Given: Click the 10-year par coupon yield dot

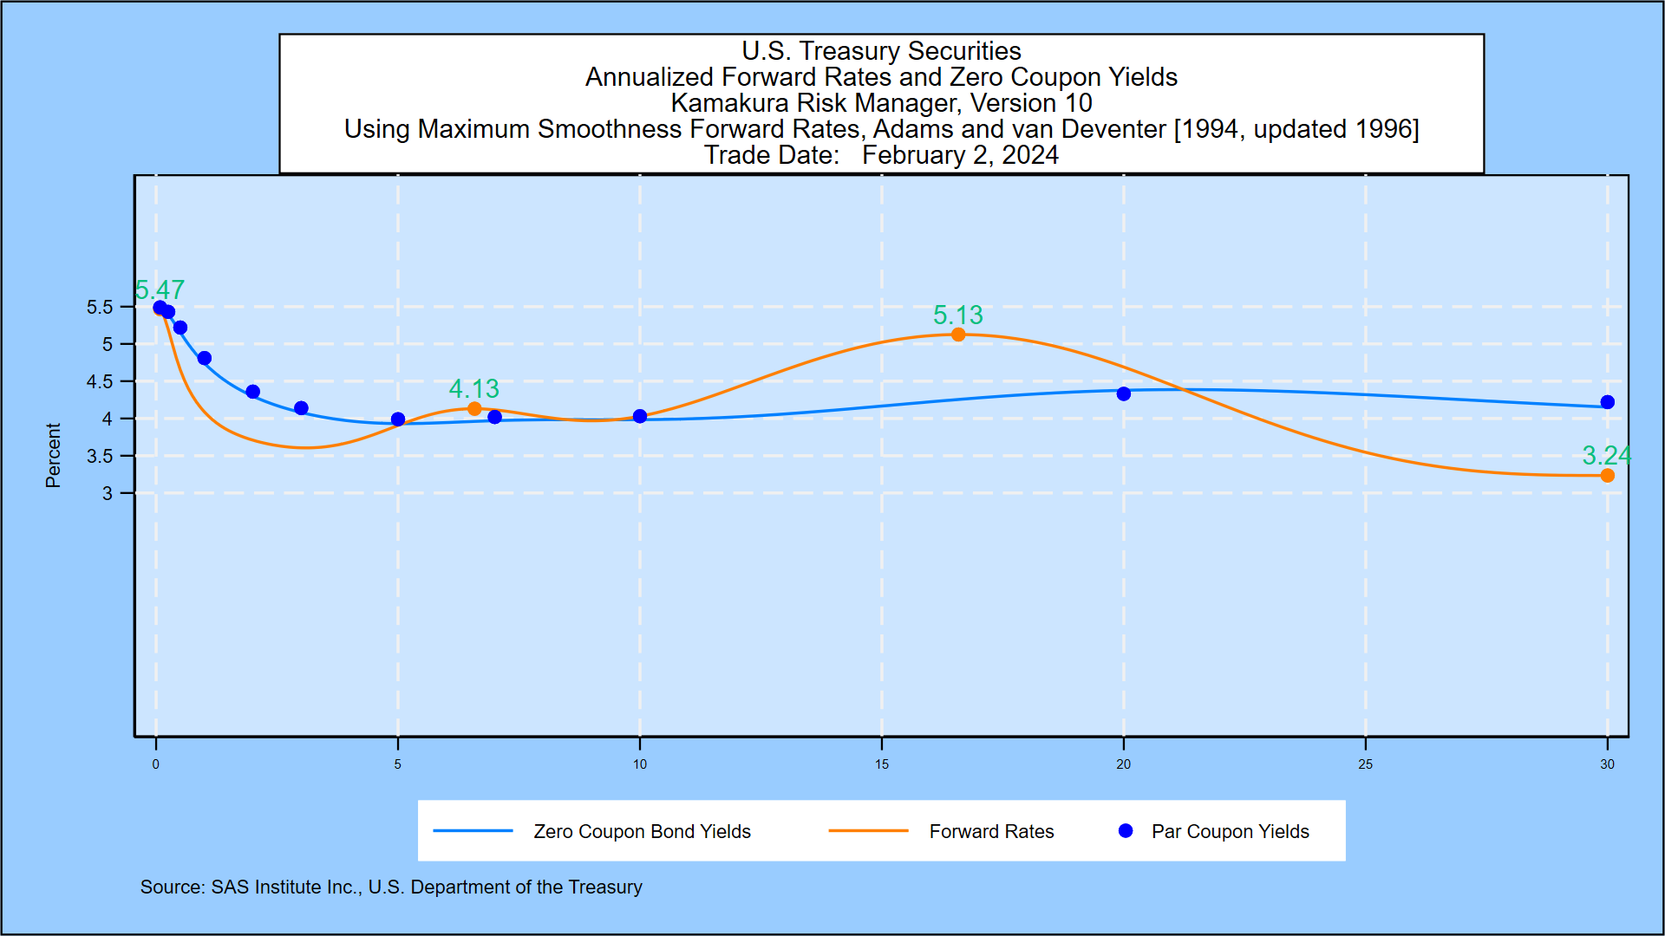Looking at the screenshot, I should (x=640, y=417).
